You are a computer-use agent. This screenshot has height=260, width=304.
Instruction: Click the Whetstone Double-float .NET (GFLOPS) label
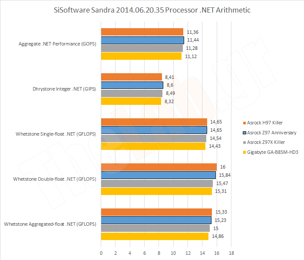[x=54, y=179]
